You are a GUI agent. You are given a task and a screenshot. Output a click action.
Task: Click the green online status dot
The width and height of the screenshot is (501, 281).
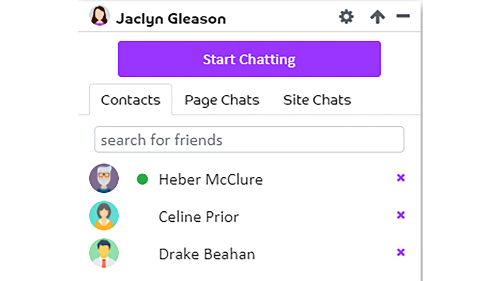[x=142, y=179]
